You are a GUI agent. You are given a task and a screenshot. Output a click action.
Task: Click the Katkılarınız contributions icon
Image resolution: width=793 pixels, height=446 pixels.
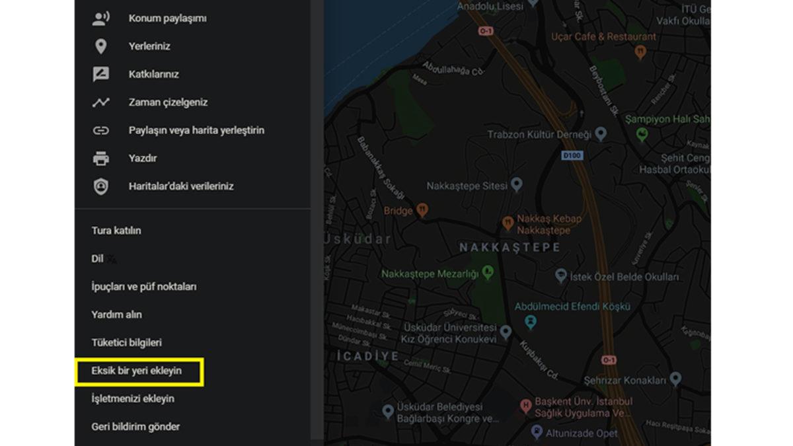click(100, 74)
